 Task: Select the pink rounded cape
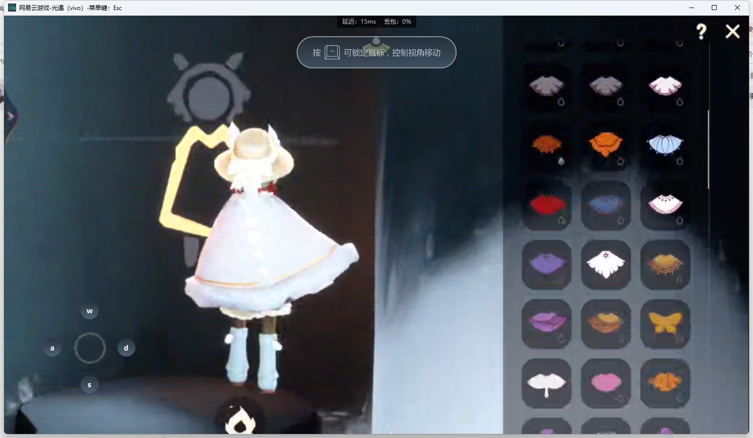pos(606,383)
